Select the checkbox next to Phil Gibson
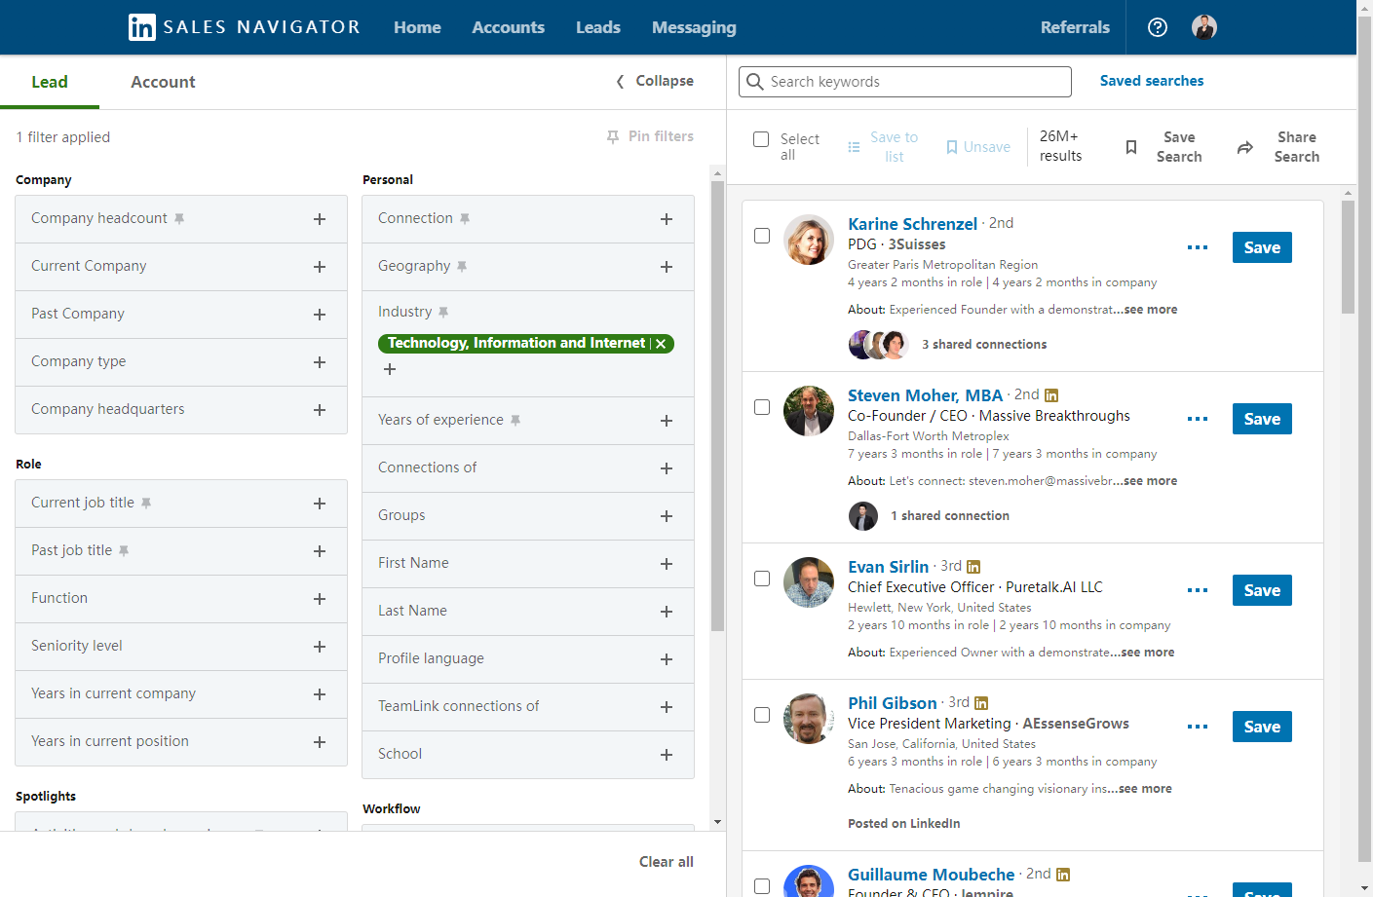The height and width of the screenshot is (897, 1373). pyautogui.click(x=762, y=715)
